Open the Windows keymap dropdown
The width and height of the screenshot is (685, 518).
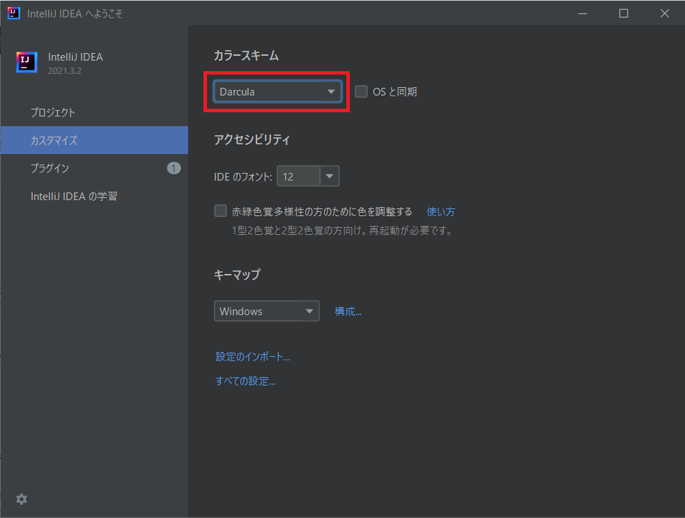click(x=266, y=311)
